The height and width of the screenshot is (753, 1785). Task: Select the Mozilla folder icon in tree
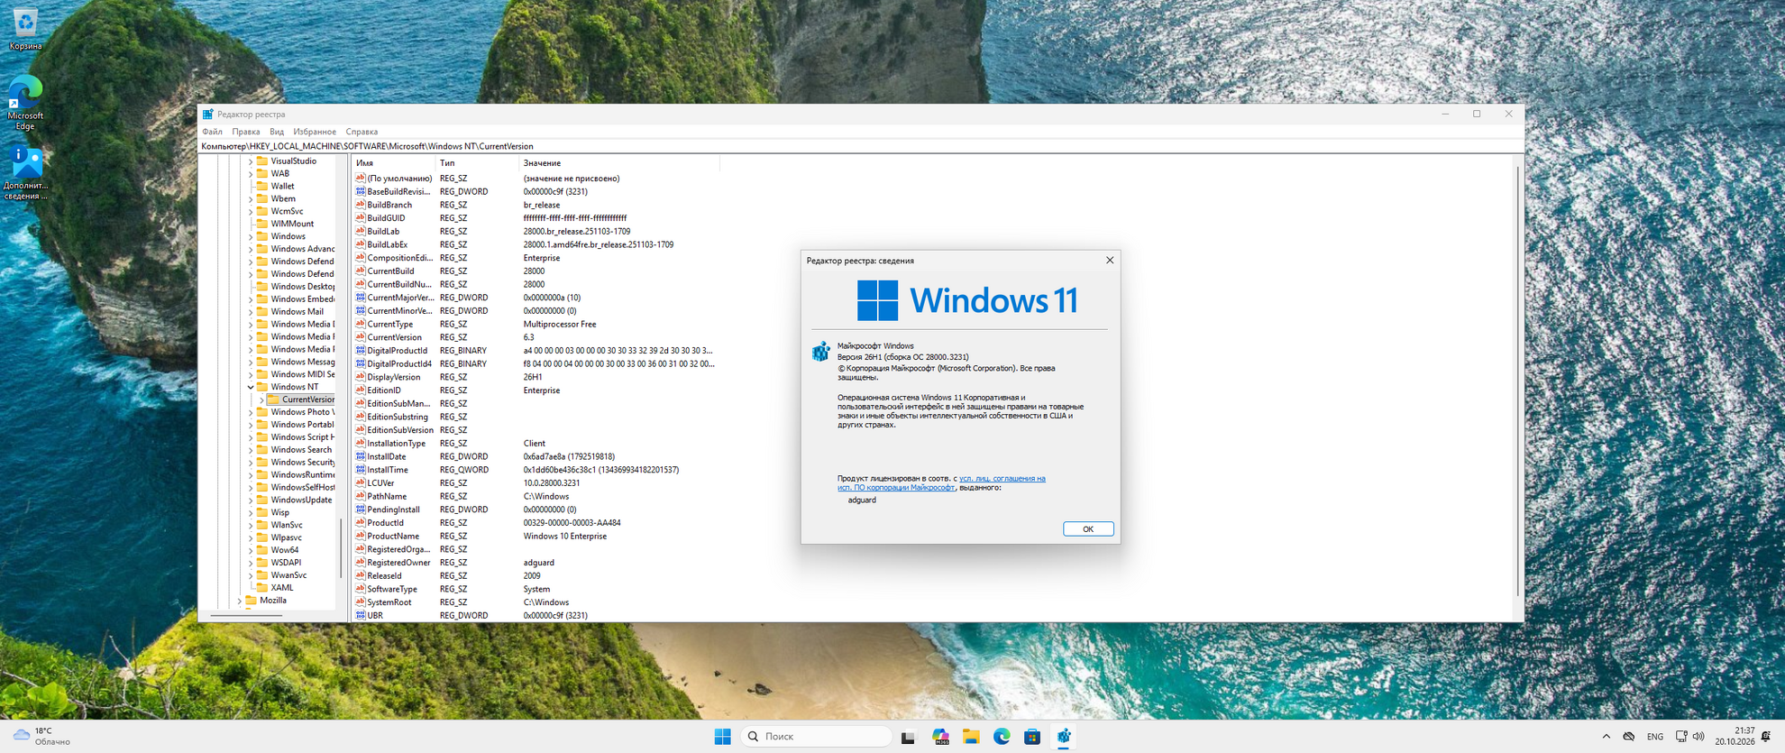[252, 600]
